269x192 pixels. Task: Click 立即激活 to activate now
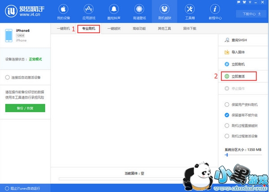[239, 76]
